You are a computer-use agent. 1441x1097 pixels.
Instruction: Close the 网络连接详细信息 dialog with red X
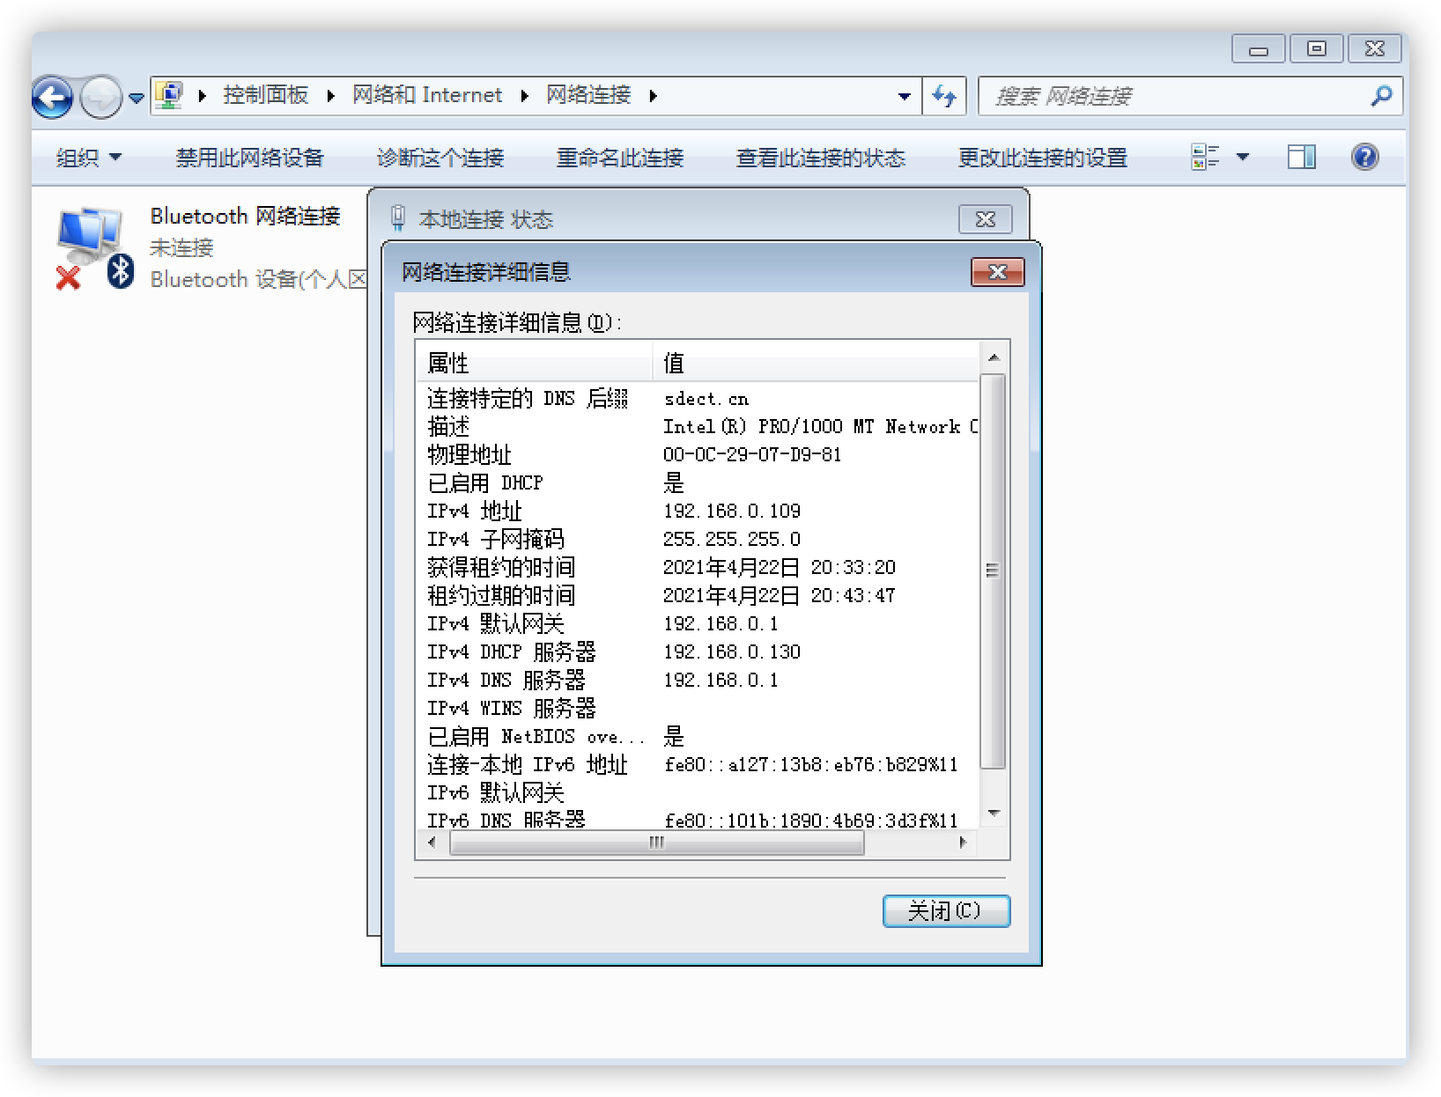997,272
